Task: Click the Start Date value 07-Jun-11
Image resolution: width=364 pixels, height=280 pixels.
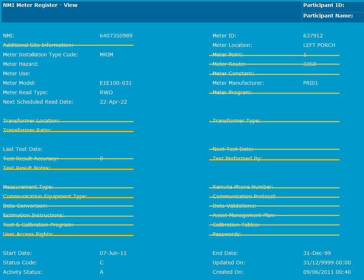Action: pyautogui.click(x=113, y=253)
